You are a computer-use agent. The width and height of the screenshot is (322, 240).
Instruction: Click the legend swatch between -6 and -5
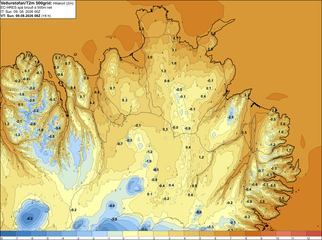click(38, 234)
